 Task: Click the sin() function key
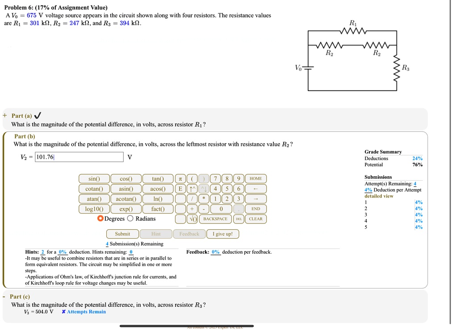[x=94, y=179]
